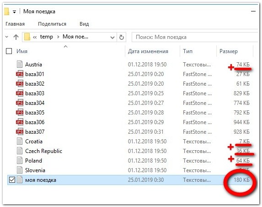Click the up arrow navigation button
This screenshot has width=262, height=207.
(x=16, y=37)
